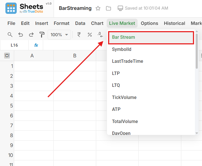
Task: Select LastTradeTime menu entry
Action: click(151, 61)
